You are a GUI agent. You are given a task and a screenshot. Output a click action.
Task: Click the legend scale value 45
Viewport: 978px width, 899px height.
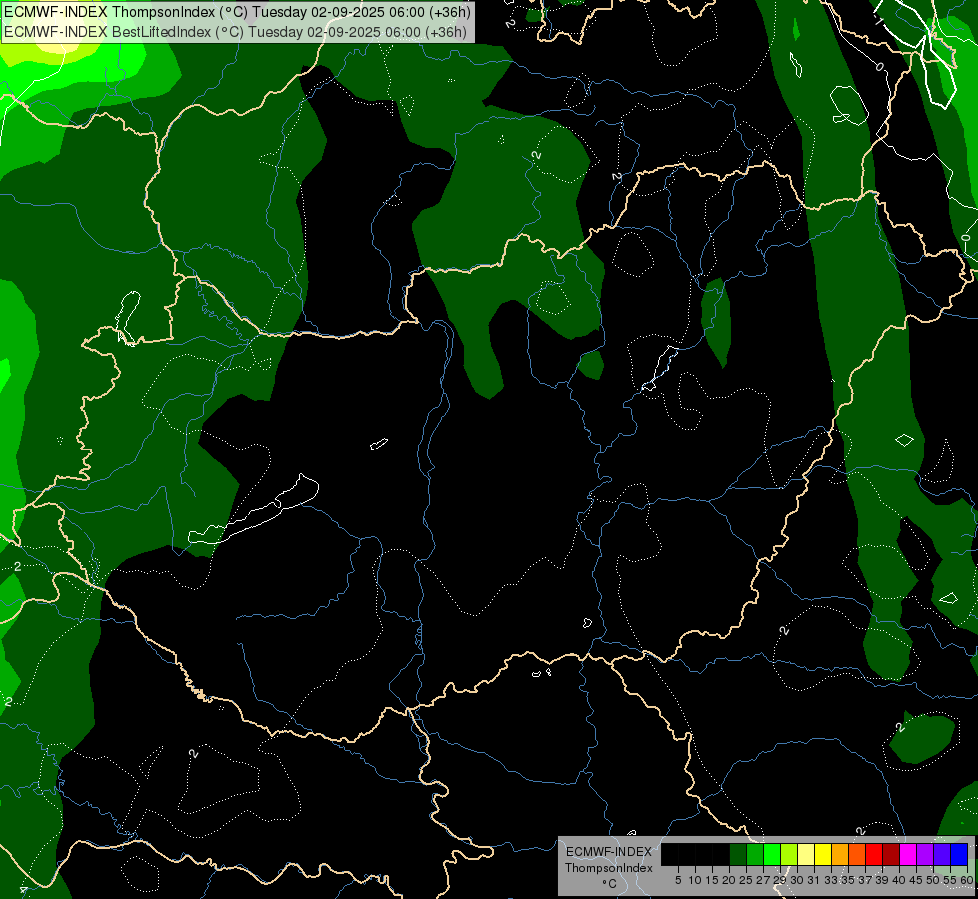click(x=916, y=880)
